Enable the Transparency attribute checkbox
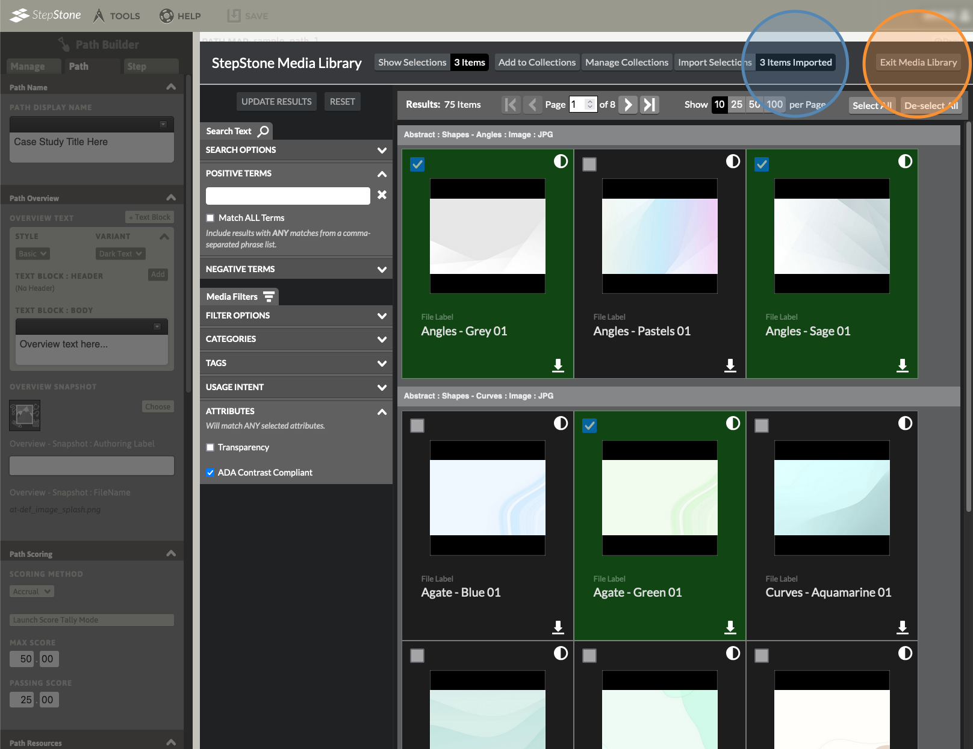The height and width of the screenshot is (749, 973). click(210, 447)
